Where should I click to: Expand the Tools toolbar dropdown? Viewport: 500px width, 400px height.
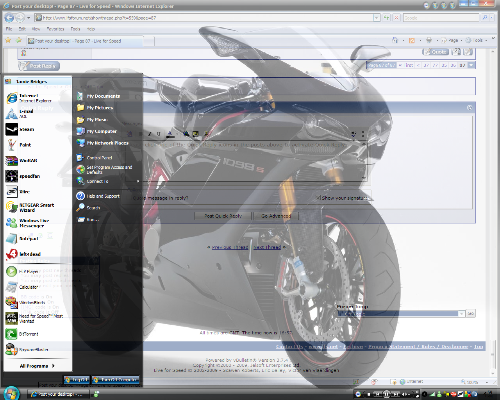(x=486, y=40)
